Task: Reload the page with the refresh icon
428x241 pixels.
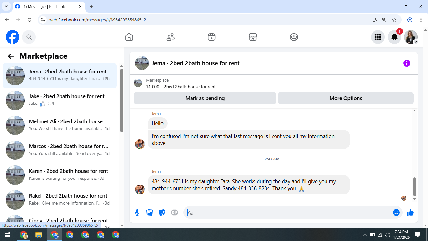Action: point(29,20)
